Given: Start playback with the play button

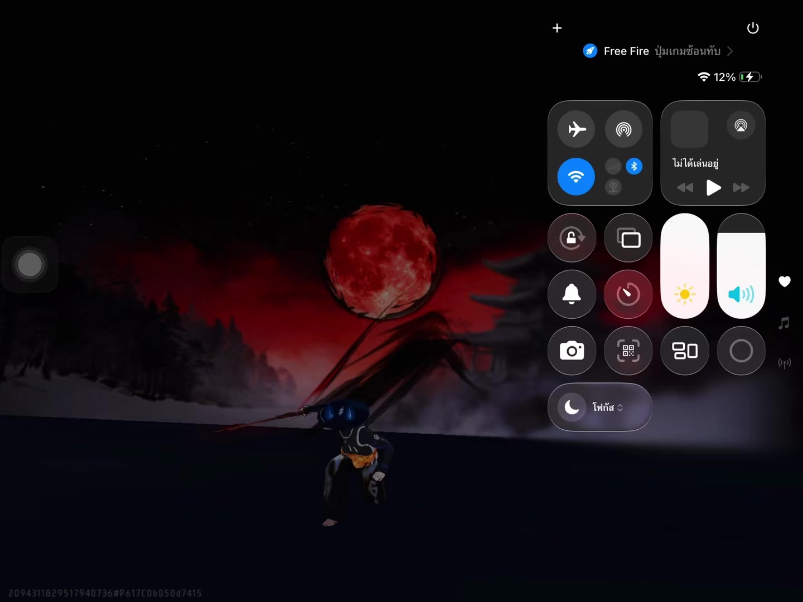Looking at the screenshot, I should coord(713,188).
